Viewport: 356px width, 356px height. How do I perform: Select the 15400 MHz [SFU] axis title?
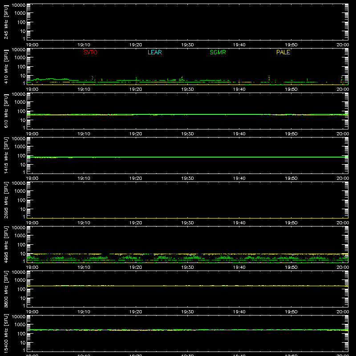coord(6,334)
